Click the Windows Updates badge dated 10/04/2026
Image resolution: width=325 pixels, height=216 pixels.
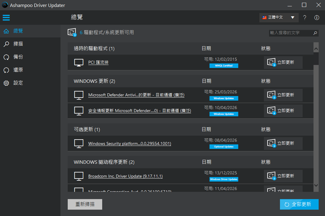click(224, 114)
